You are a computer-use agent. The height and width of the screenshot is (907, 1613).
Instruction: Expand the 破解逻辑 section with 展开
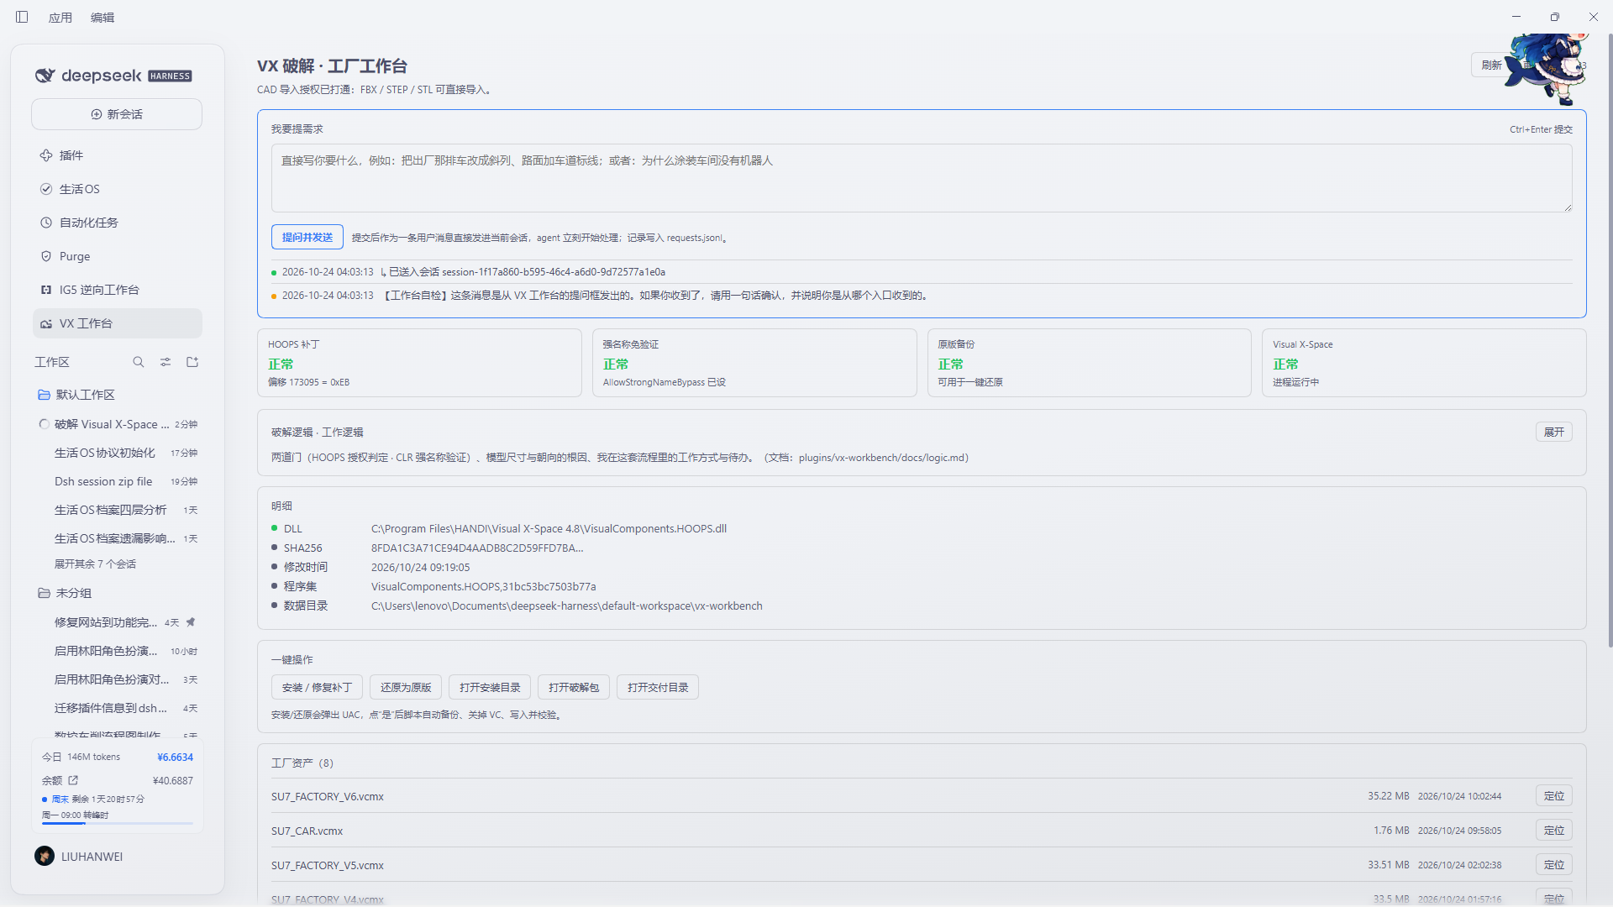1554,432
